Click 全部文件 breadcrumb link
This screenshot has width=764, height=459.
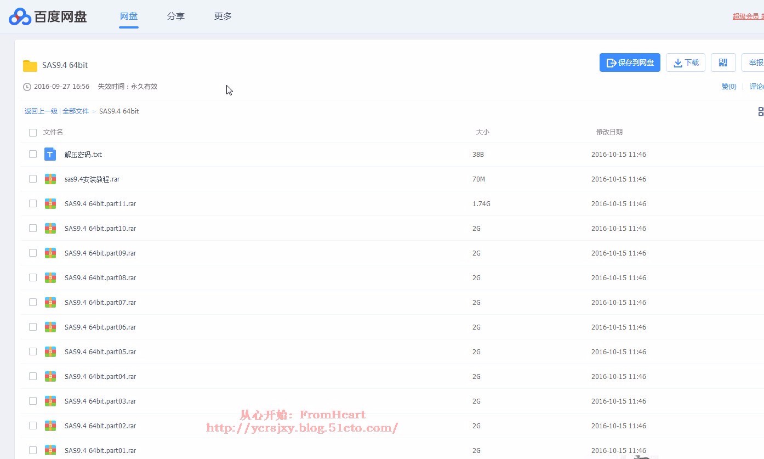point(76,111)
